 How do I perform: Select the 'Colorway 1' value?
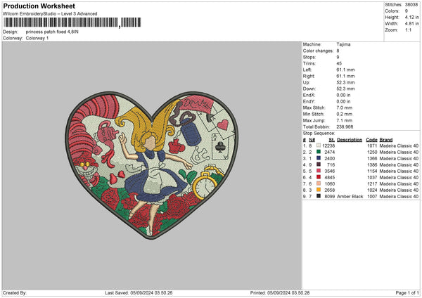[x=37, y=38]
